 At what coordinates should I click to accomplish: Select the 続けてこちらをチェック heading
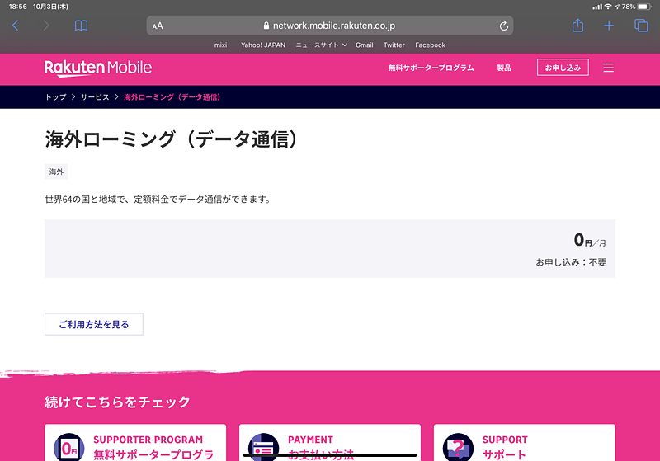pyautogui.click(x=117, y=402)
